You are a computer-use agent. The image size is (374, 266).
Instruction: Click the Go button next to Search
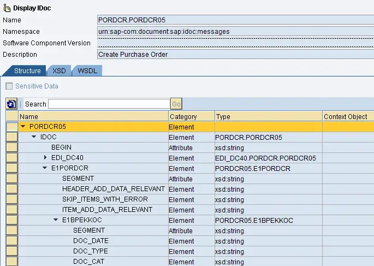point(176,104)
